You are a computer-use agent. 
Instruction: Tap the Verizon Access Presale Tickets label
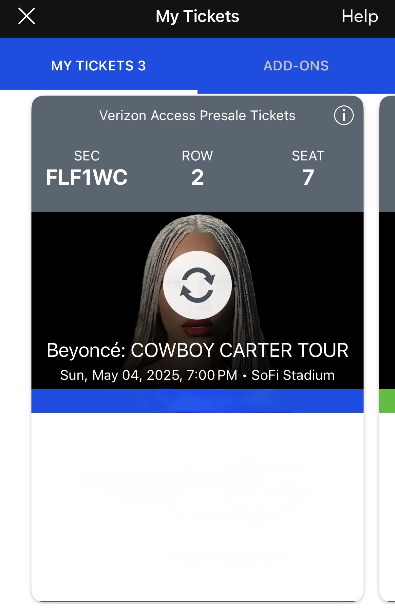pyautogui.click(x=197, y=116)
